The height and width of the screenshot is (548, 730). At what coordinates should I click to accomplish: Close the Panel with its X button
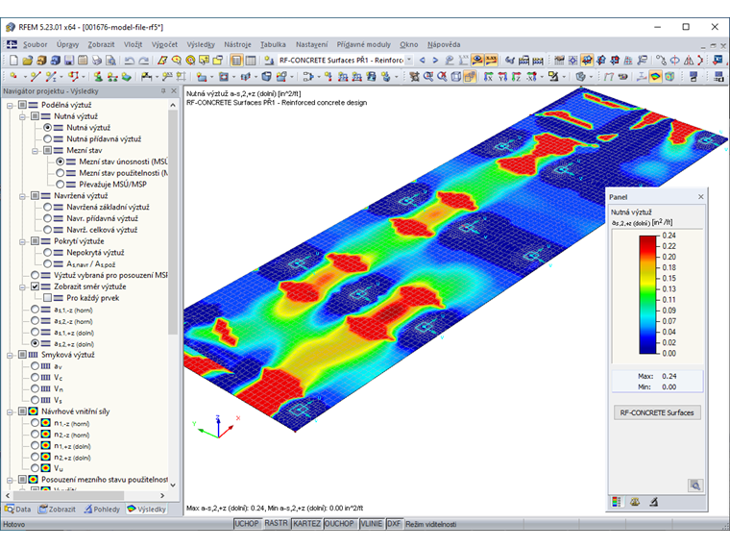[700, 197]
